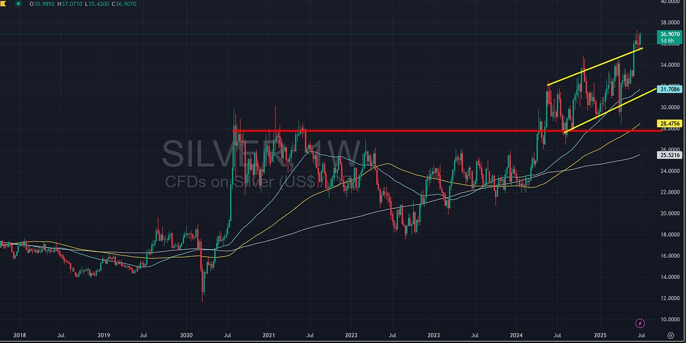The width and height of the screenshot is (686, 343).
Task: Select the lower yellow channel trendline
Action: point(609,111)
